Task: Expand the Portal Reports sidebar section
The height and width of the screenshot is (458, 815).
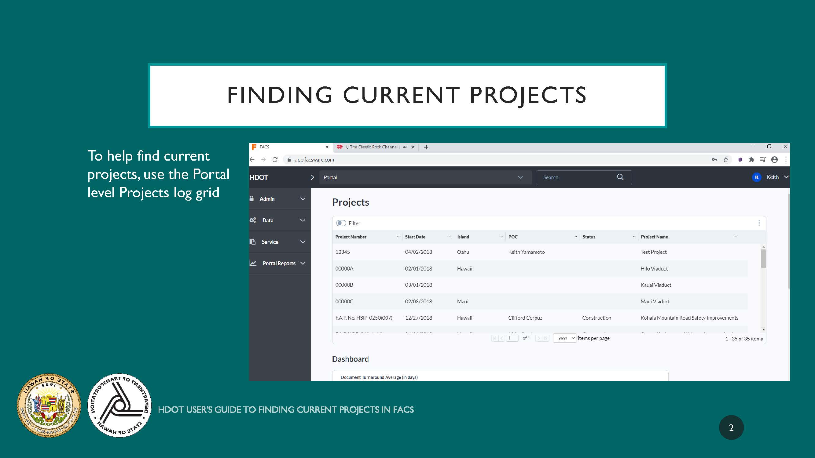Action: (x=280, y=263)
